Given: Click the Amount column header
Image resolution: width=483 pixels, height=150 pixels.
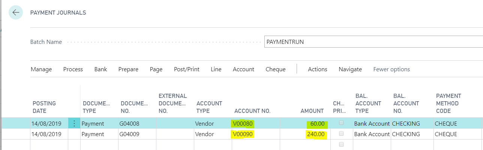Looking at the screenshot, I should coord(312,111).
